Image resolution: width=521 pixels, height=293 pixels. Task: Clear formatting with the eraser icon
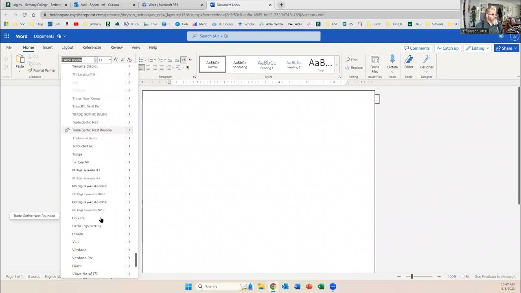pos(129,60)
